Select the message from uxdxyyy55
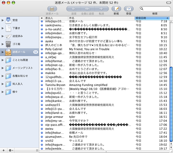 (x=104, y=105)
